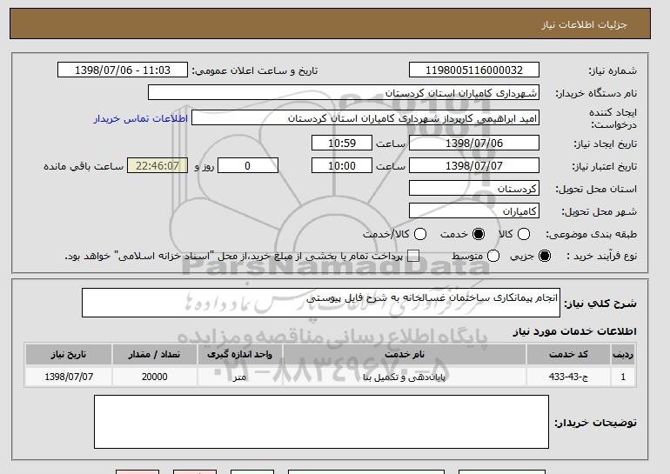Click the validity date field 1398/07/07

[x=474, y=165]
